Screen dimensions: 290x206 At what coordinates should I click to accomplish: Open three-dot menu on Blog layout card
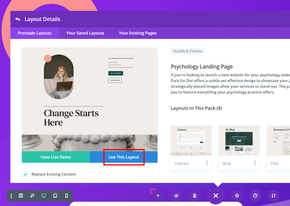(255, 163)
